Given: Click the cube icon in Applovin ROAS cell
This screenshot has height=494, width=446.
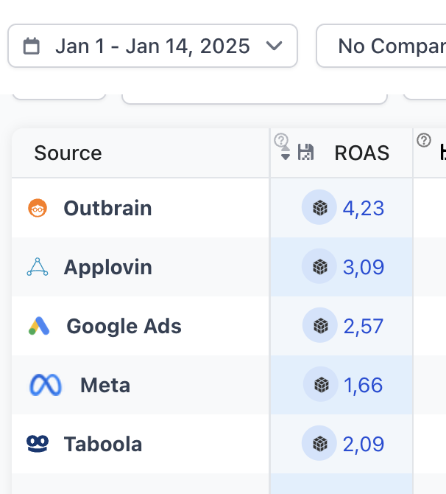Looking at the screenshot, I should point(319,266).
